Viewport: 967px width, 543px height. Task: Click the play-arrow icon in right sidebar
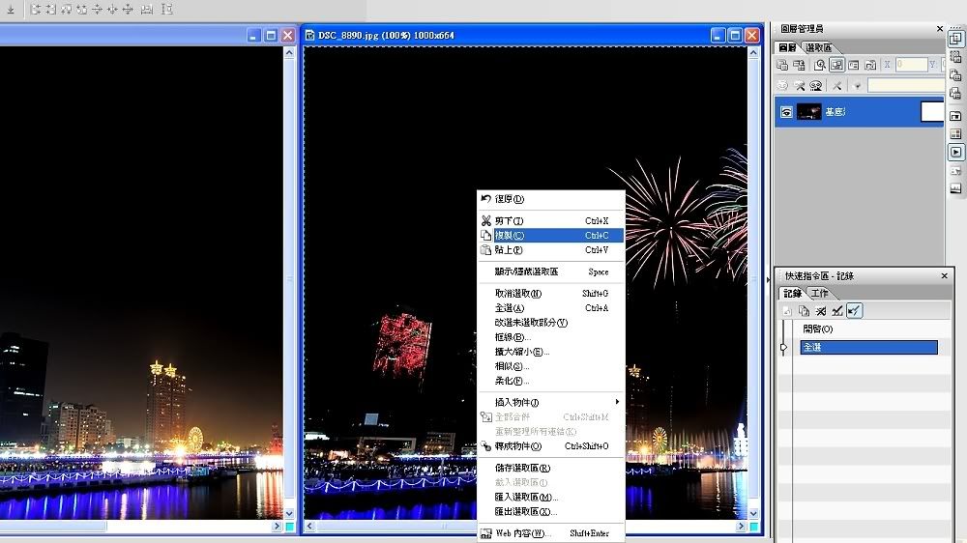956,153
